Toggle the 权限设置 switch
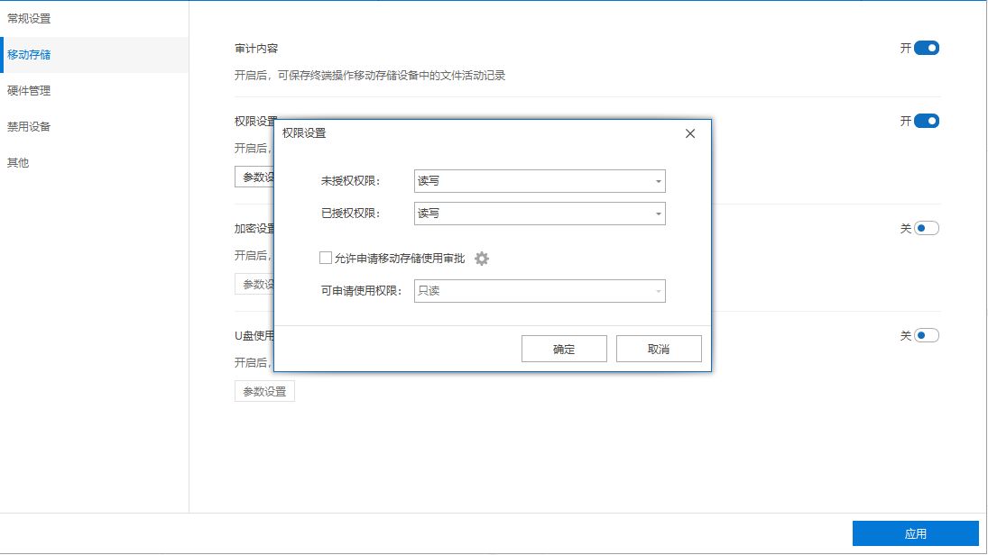The image size is (988, 555). (927, 121)
